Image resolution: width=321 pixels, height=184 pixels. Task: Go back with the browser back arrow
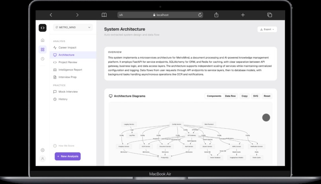[51, 15]
